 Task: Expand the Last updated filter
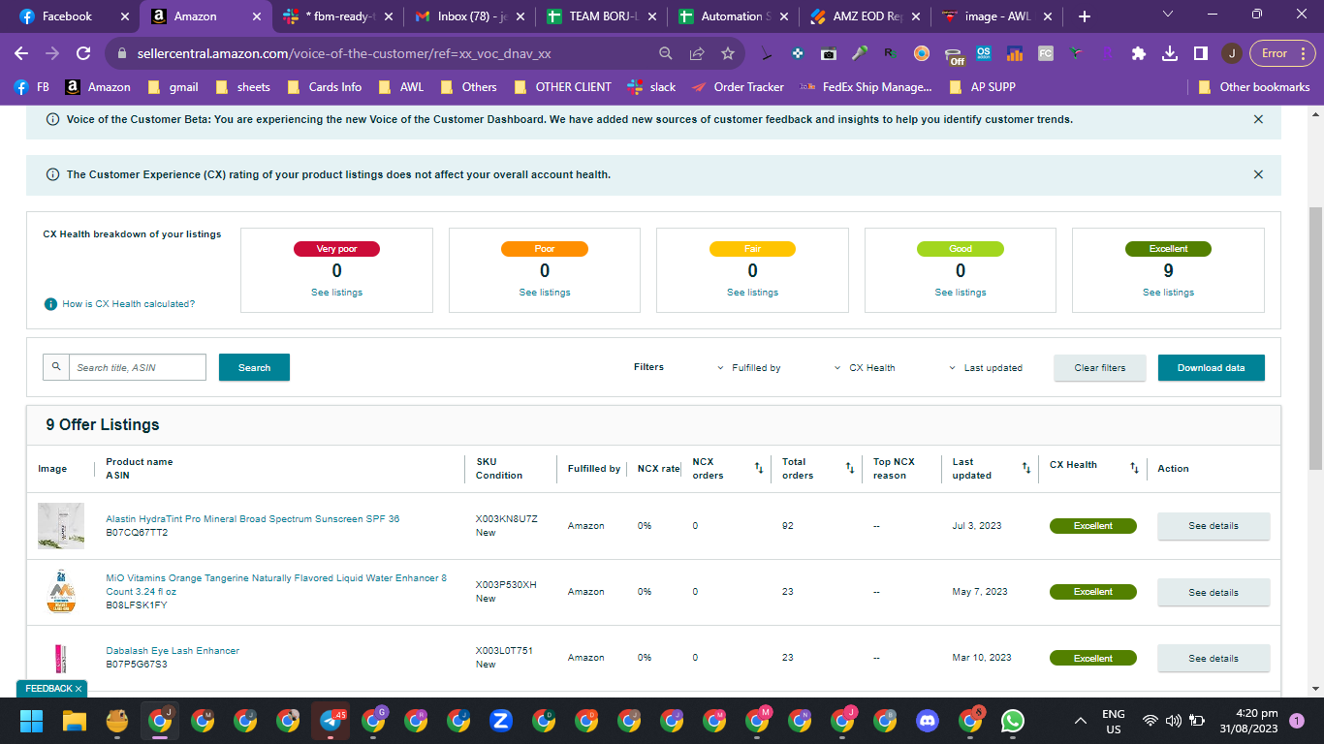985,368
